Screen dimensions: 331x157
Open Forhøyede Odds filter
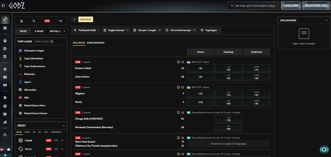pyautogui.click(x=86, y=30)
